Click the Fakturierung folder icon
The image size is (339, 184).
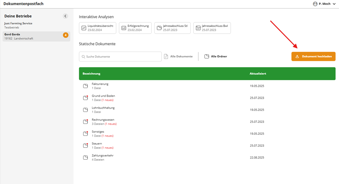(85, 86)
